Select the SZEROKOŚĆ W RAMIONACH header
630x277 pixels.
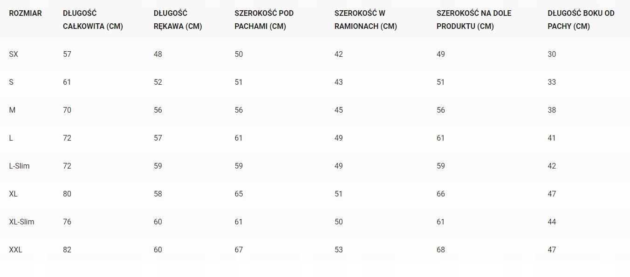pos(365,20)
